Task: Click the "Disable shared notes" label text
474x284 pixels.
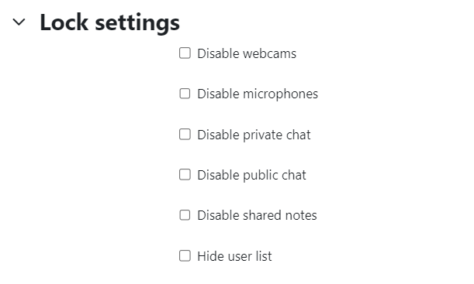Action: tap(257, 216)
